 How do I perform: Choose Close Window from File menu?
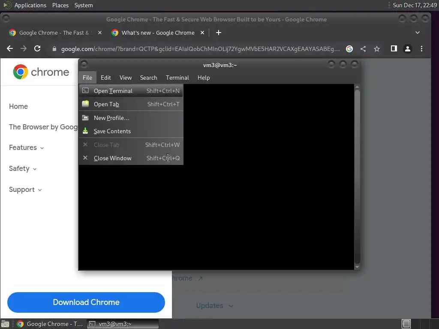pos(131,158)
